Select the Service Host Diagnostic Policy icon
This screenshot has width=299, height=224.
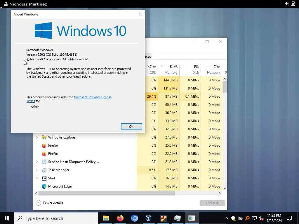click(44, 162)
